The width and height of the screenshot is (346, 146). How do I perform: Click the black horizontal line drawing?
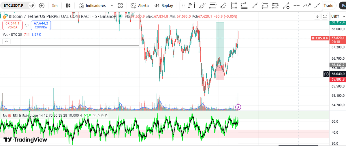[x=69, y=46]
